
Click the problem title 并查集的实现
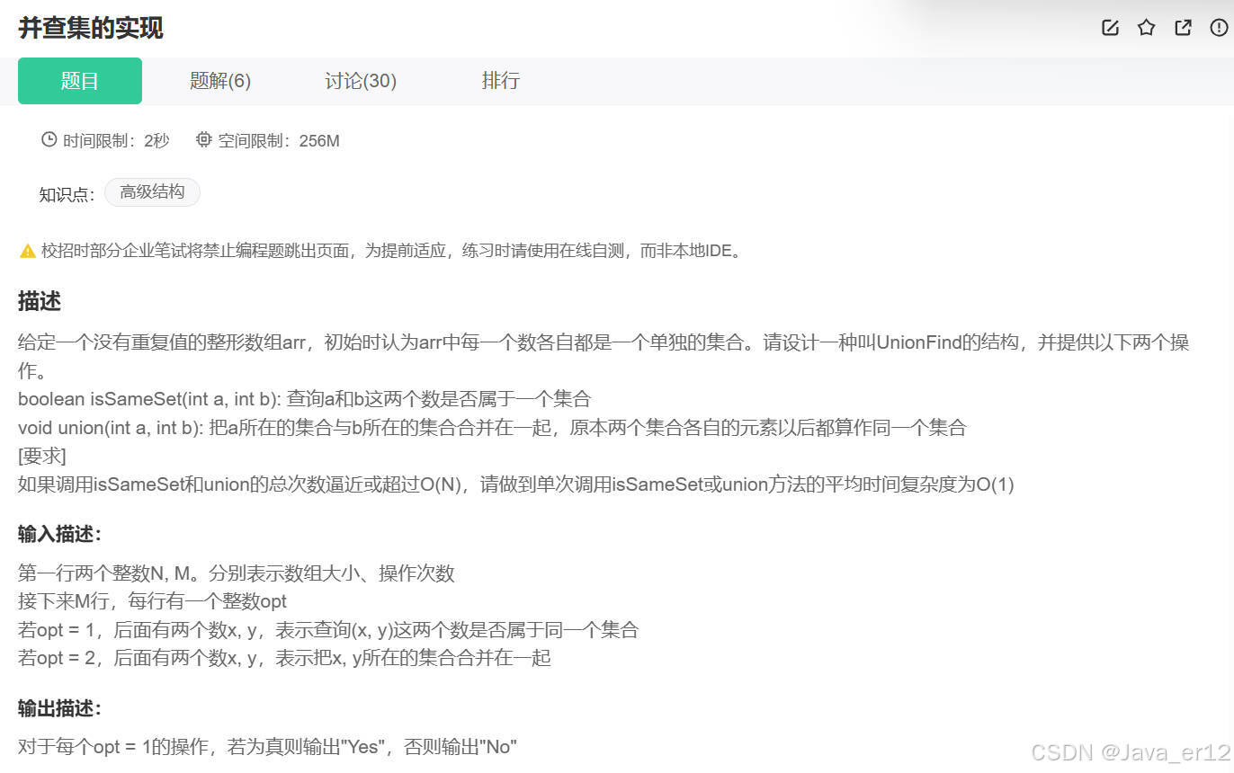(x=90, y=27)
